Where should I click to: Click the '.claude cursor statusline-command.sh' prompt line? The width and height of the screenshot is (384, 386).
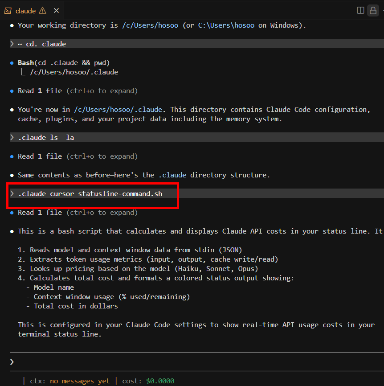pos(197,193)
